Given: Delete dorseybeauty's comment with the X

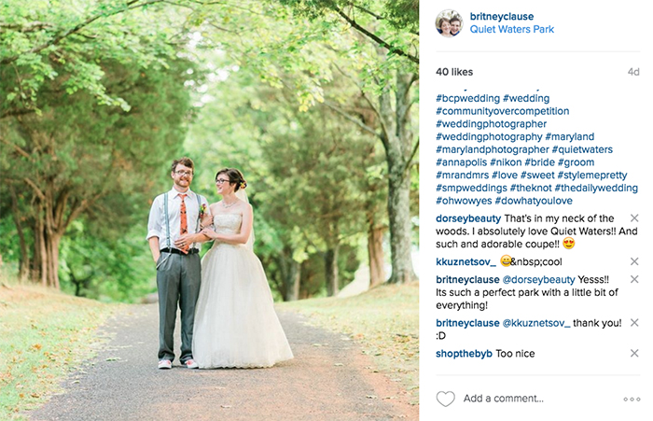Looking at the screenshot, I should pyautogui.click(x=634, y=218).
